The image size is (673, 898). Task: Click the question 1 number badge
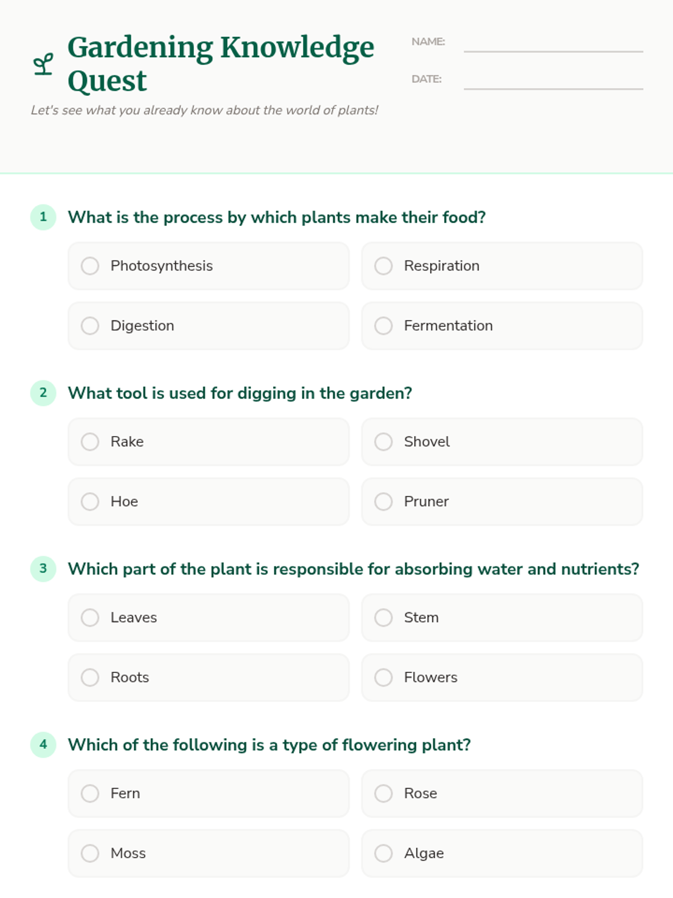43,217
